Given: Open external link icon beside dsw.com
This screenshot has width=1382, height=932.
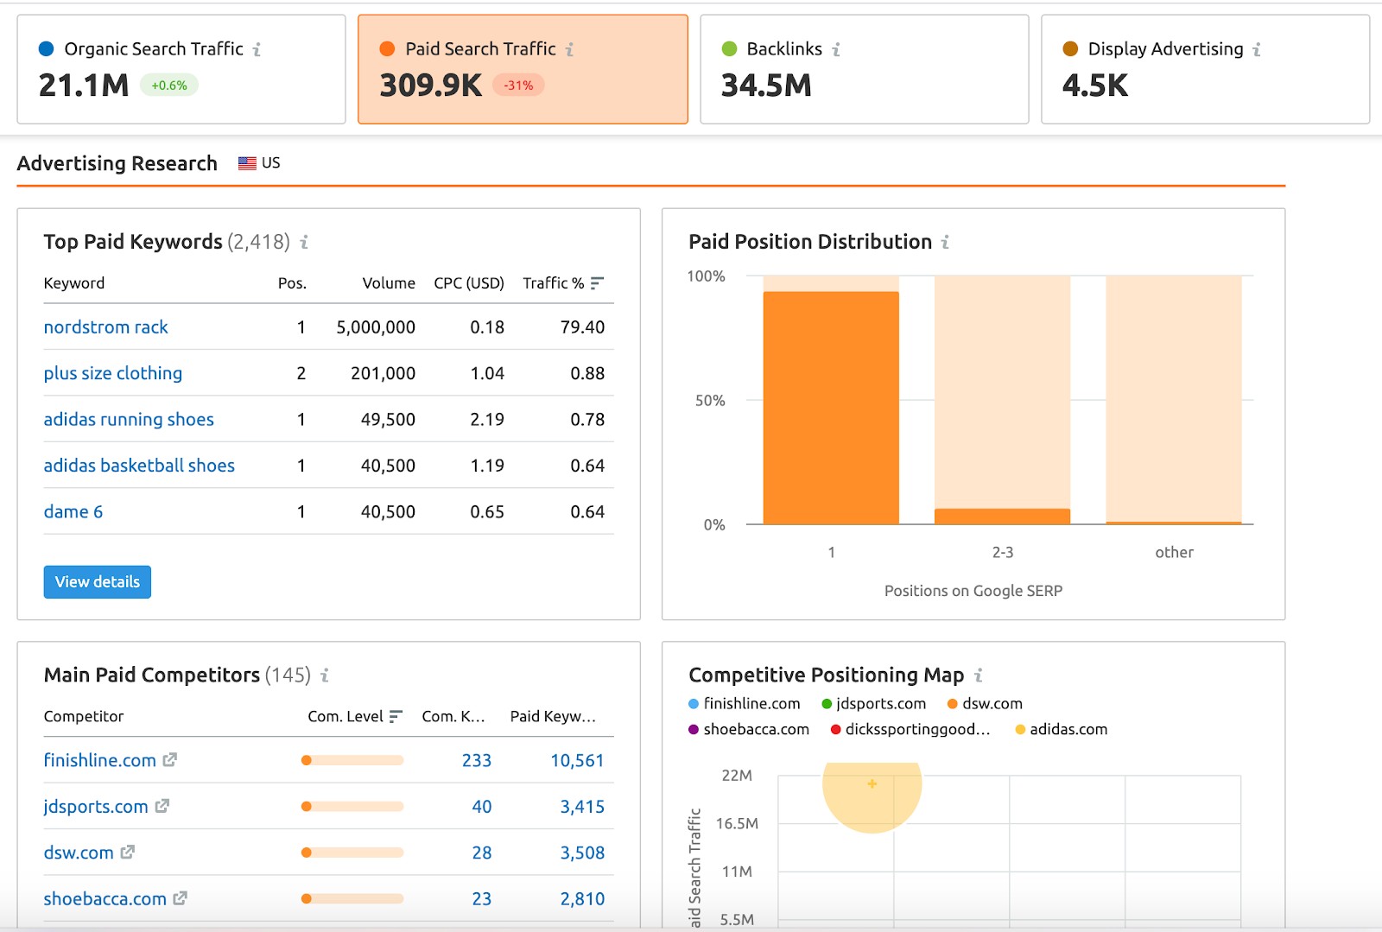Looking at the screenshot, I should pos(128,853).
